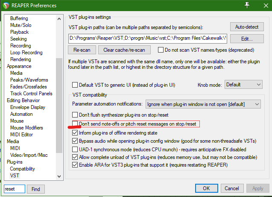Click the Auto-detect button

pos(247,27)
